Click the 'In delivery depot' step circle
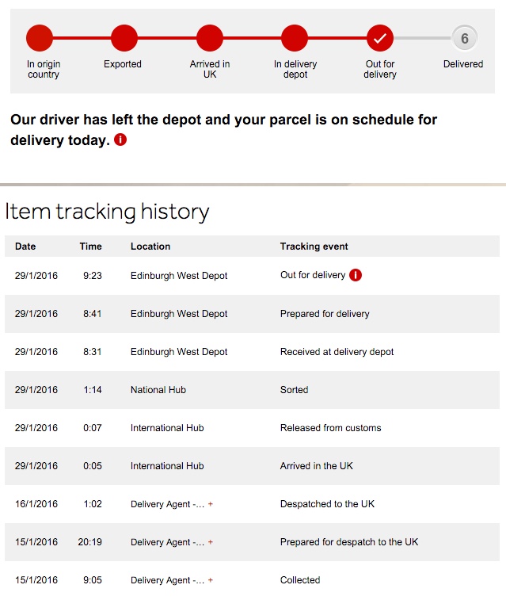 click(x=295, y=38)
